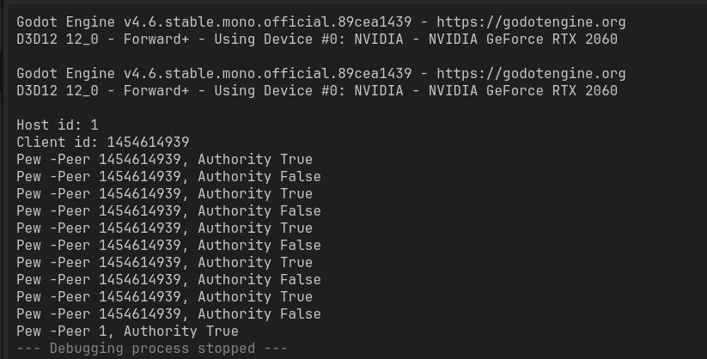Click the Client id label text
The width and height of the screenshot is (707, 359).
[53, 143]
